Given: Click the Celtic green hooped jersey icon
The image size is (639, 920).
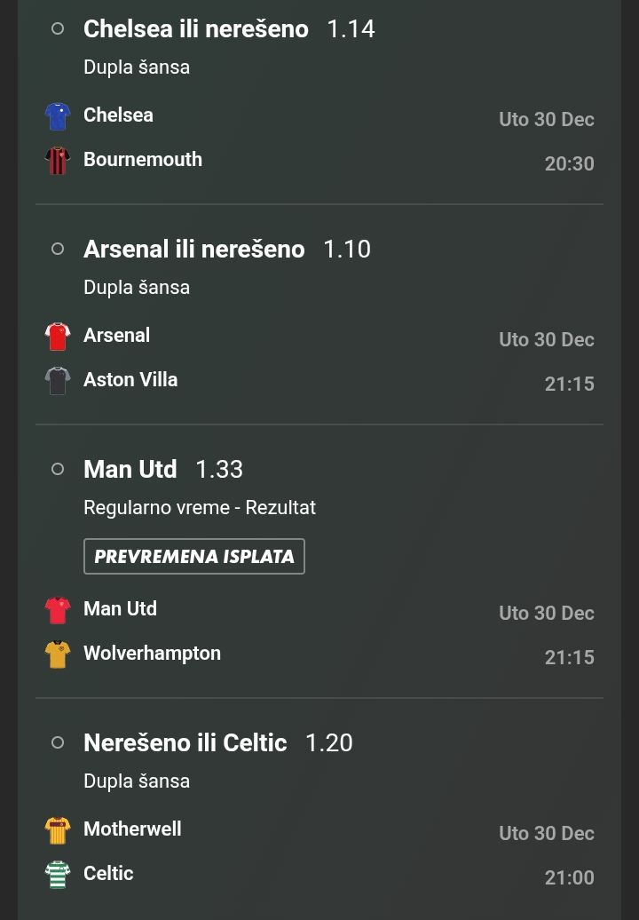Looking at the screenshot, I should point(58,875).
